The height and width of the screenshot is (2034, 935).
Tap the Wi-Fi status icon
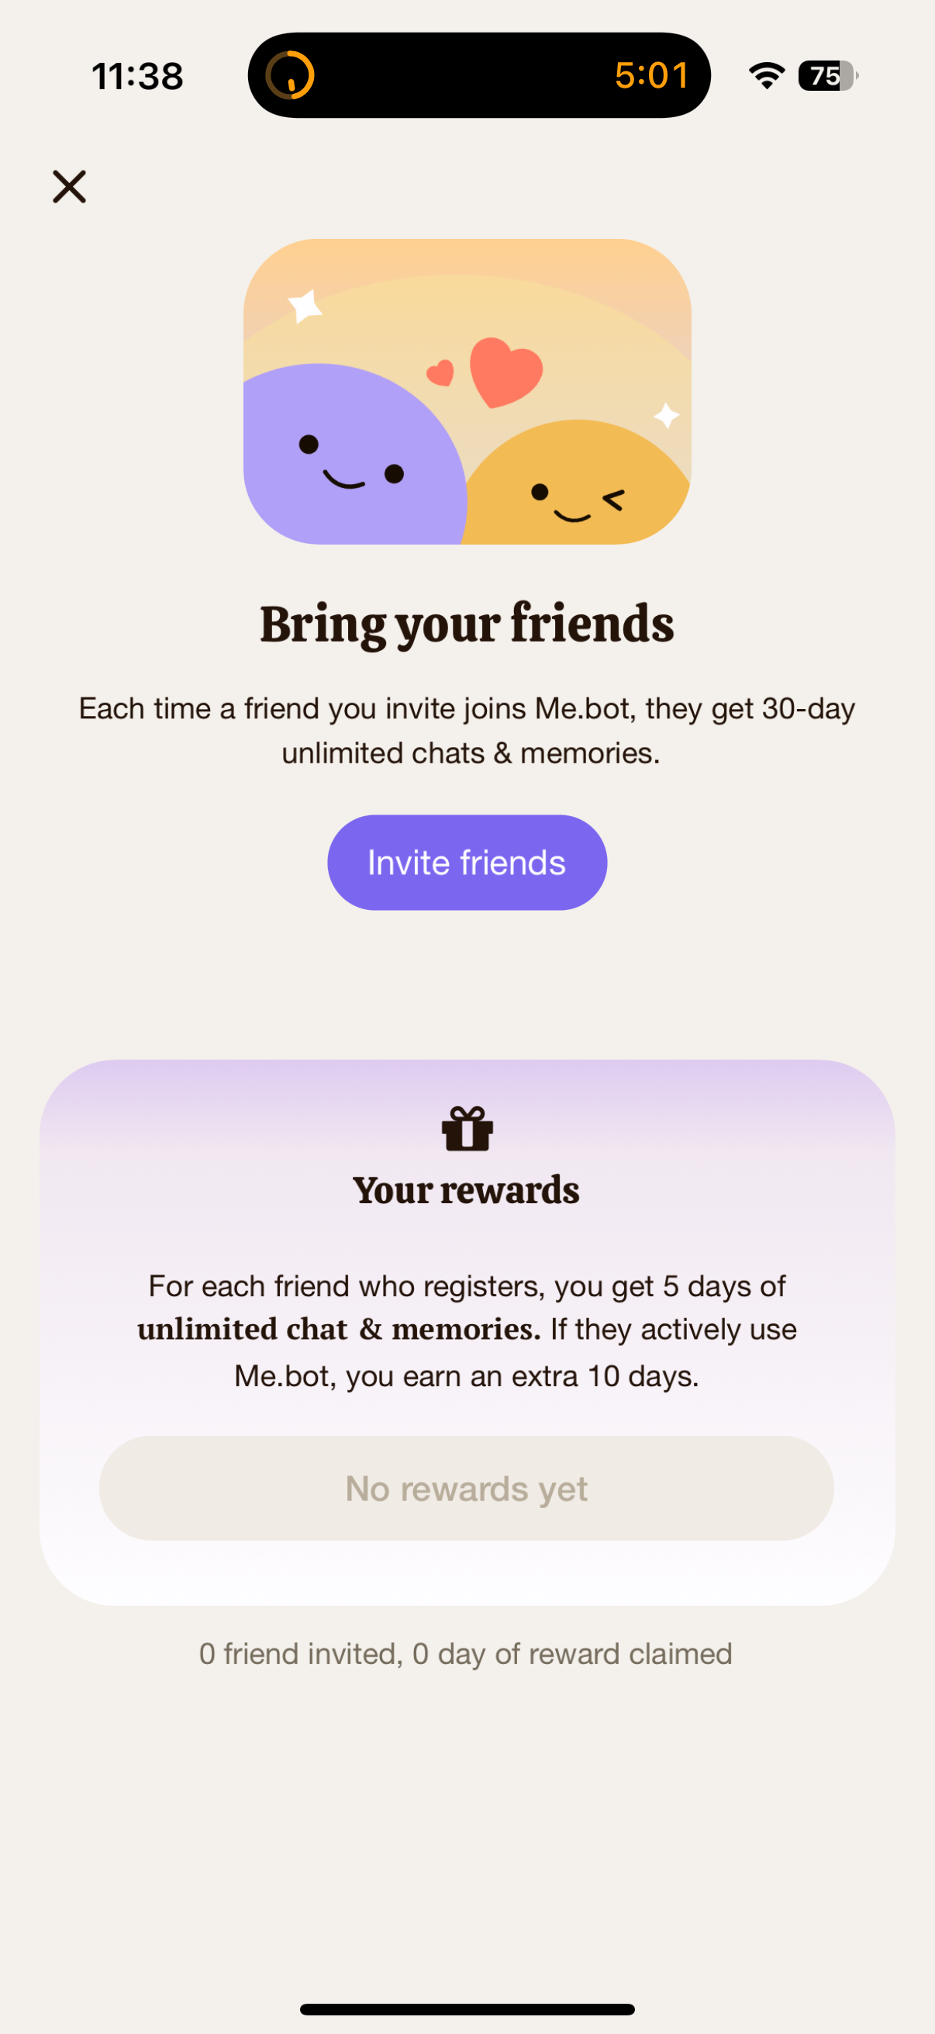tap(766, 76)
